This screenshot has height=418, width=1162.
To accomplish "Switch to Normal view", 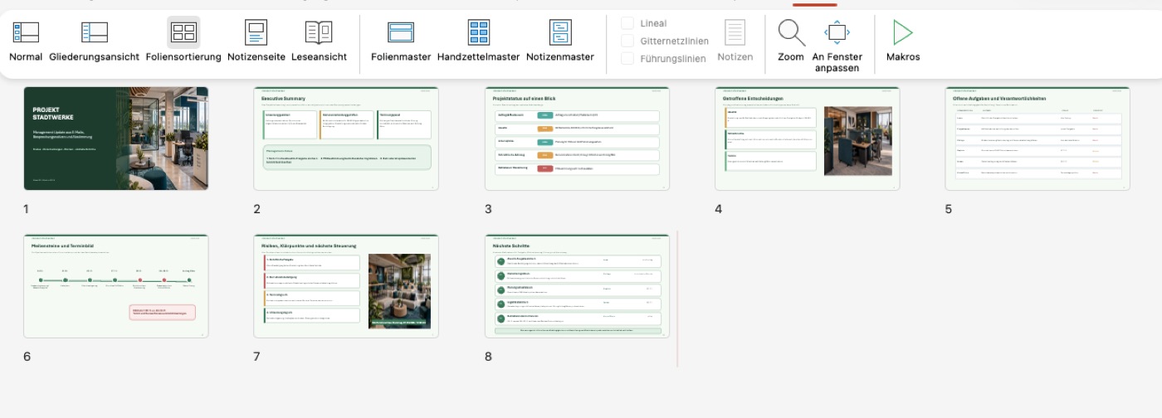I will 26,40.
